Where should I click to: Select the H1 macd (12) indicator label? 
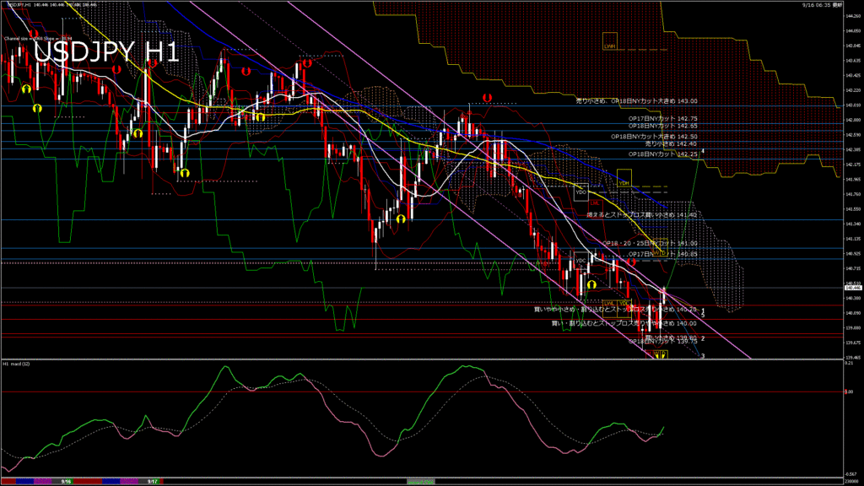[x=19, y=364]
